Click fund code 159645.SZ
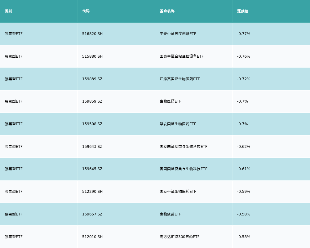 pyautogui.click(x=92, y=169)
